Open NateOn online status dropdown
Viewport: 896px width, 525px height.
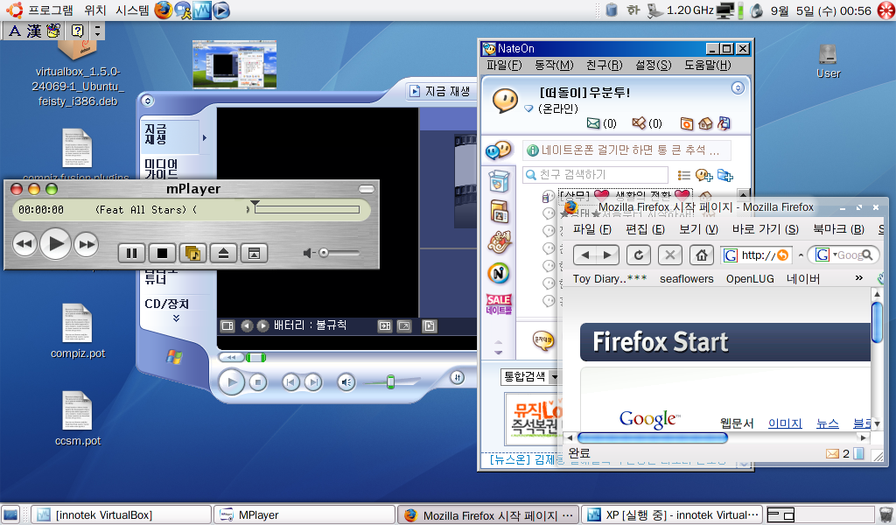click(528, 108)
